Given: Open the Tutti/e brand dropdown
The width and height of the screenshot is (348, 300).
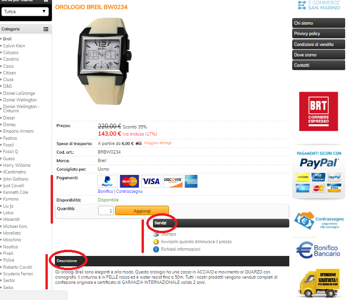Looking at the screenshot, I should tap(25, 11).
